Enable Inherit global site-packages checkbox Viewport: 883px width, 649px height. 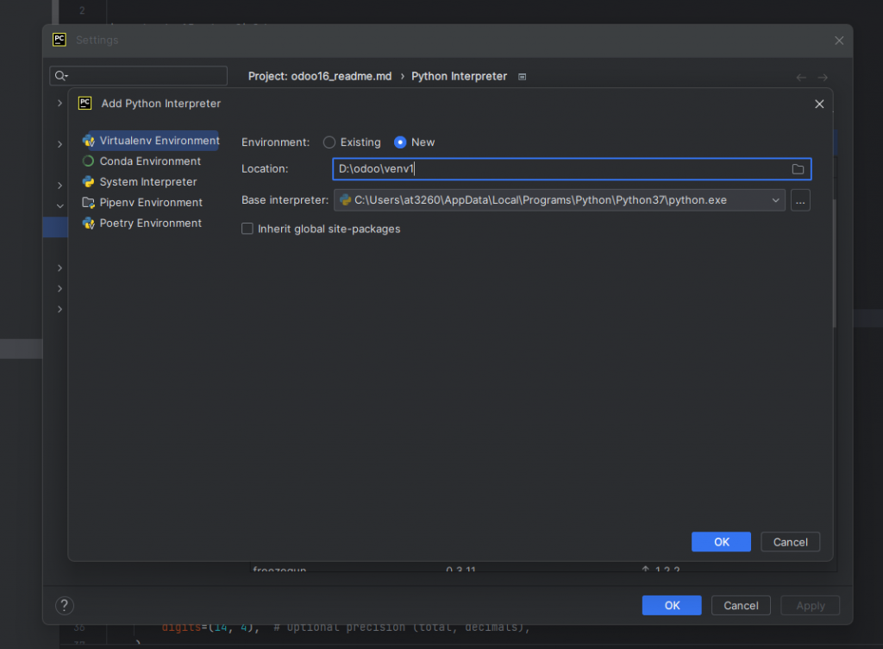[x=247, y=229]
